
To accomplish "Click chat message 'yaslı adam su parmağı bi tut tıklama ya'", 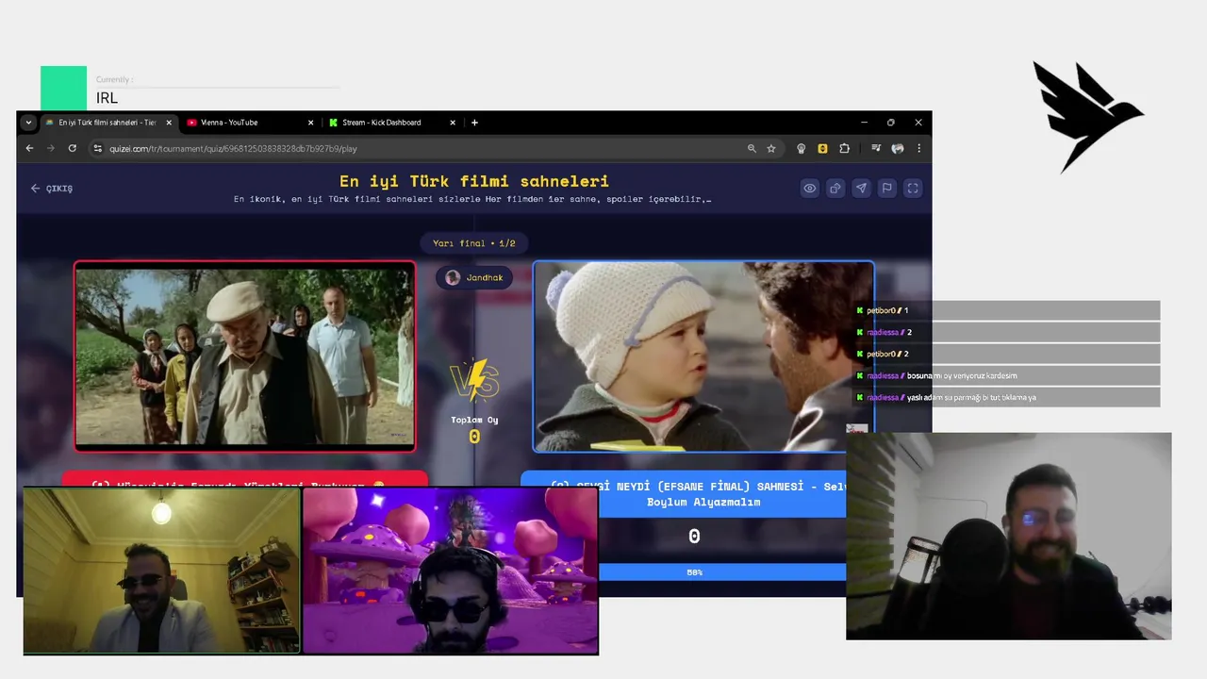I will 971,397.
